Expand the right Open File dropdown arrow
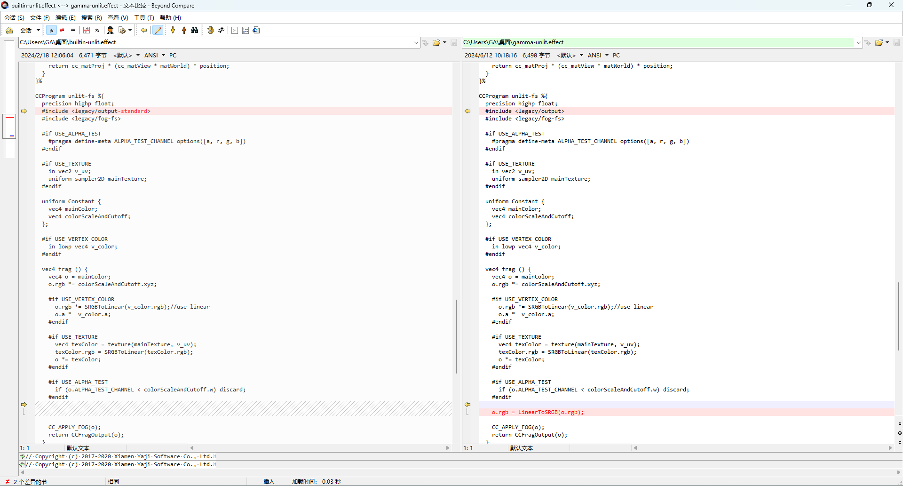 (887, 43)
